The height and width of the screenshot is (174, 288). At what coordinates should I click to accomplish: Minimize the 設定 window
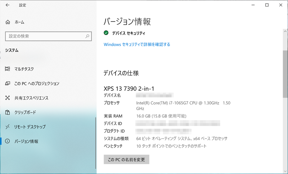[253, 5]
